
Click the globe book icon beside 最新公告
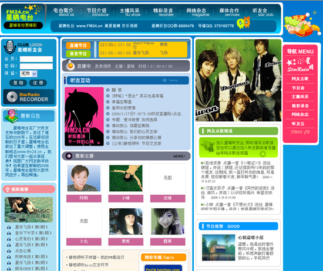(11, 116)
